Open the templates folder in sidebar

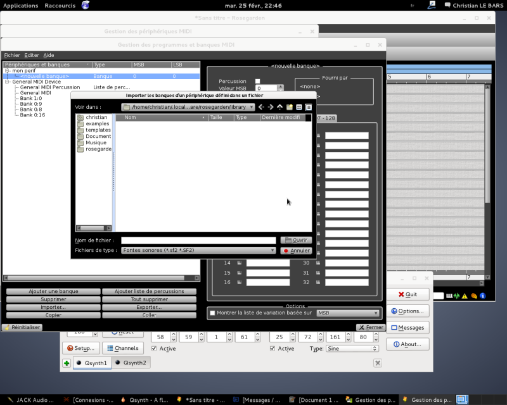pyautogui.click(x=94, y=130)
